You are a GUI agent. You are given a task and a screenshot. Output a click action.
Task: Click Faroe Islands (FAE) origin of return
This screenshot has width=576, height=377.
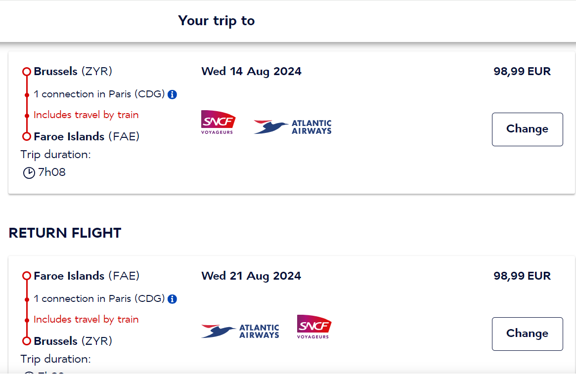(87, 276)
